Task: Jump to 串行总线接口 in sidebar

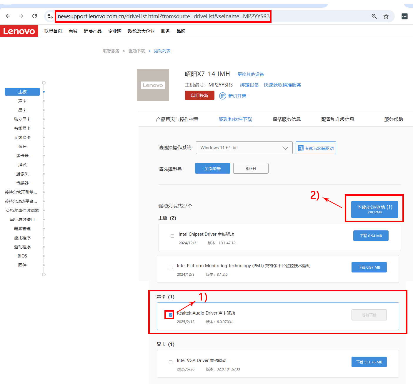Action: pyautogui.click(x=22, y=220)
